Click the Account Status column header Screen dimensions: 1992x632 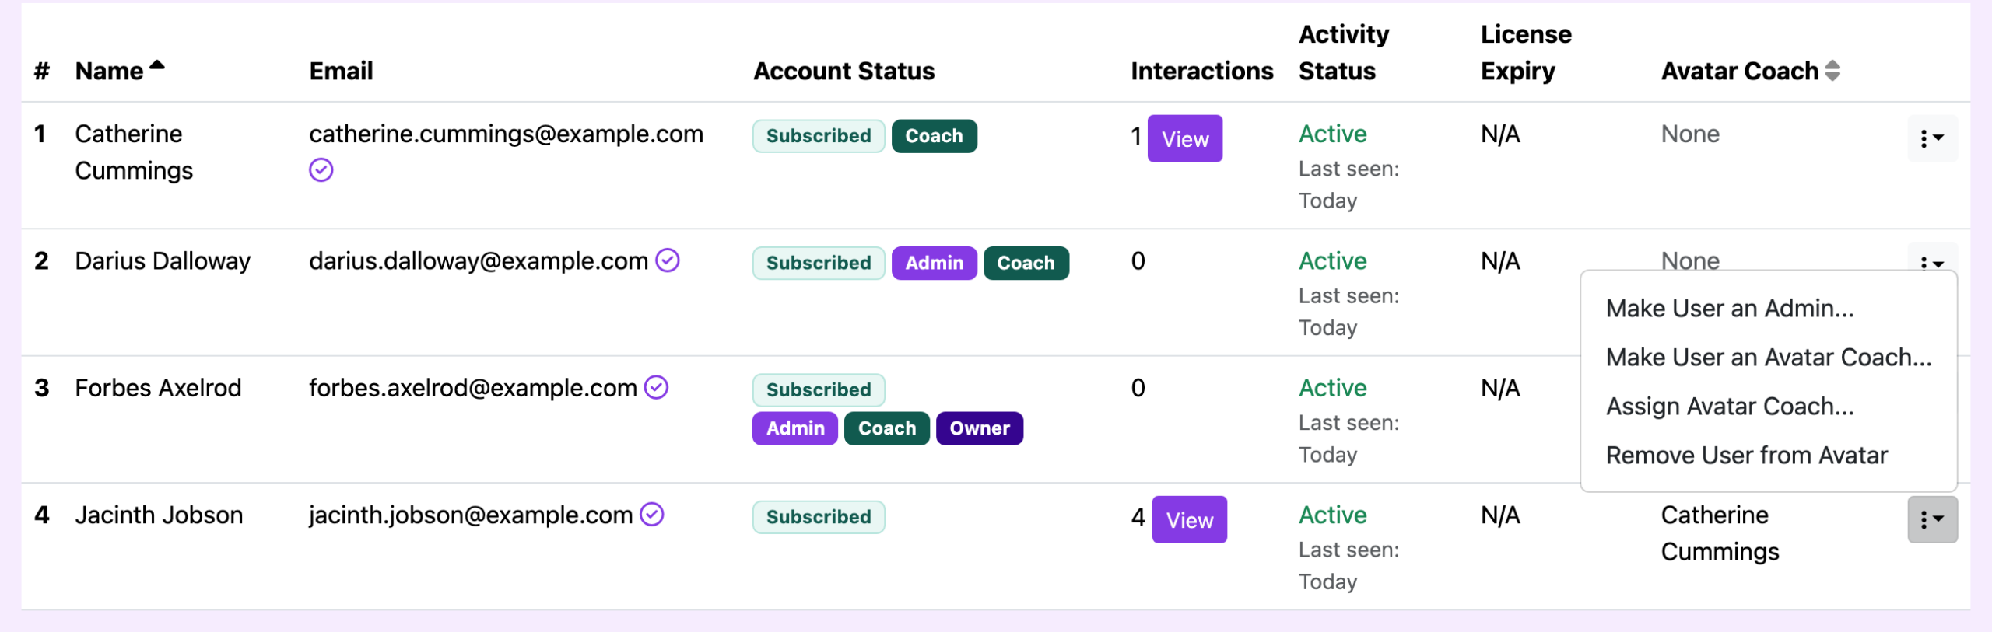(x=843, y=71)
